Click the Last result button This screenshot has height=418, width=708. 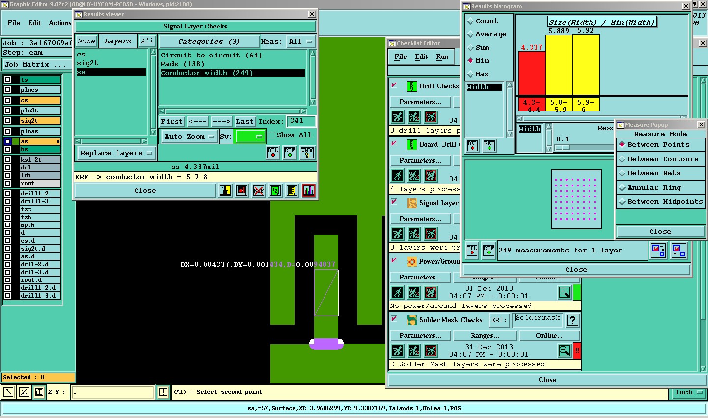[244, 121]
